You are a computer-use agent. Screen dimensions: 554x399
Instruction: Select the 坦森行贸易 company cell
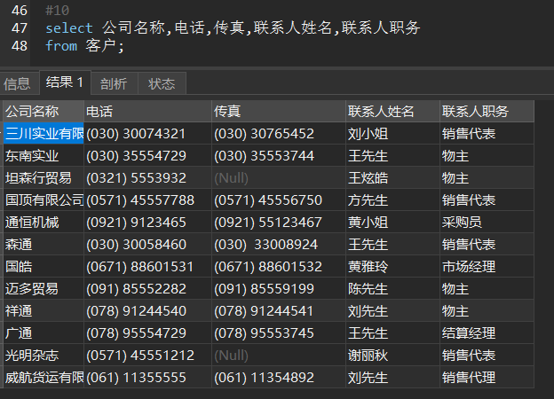click(x=38, y=178)
